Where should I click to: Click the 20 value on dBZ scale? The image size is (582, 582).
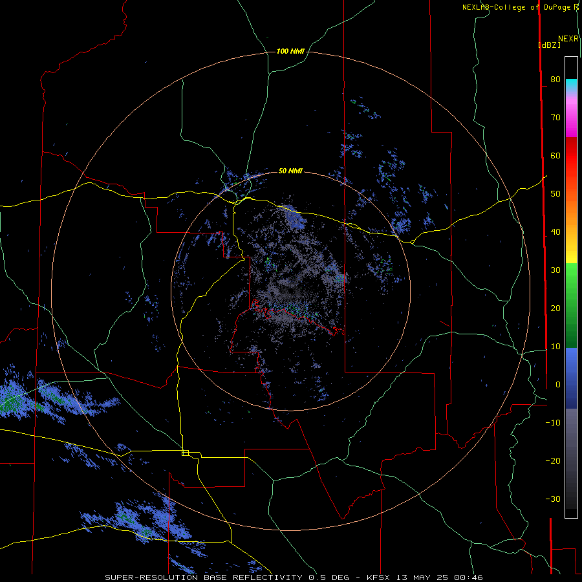(x=555, y=308)
